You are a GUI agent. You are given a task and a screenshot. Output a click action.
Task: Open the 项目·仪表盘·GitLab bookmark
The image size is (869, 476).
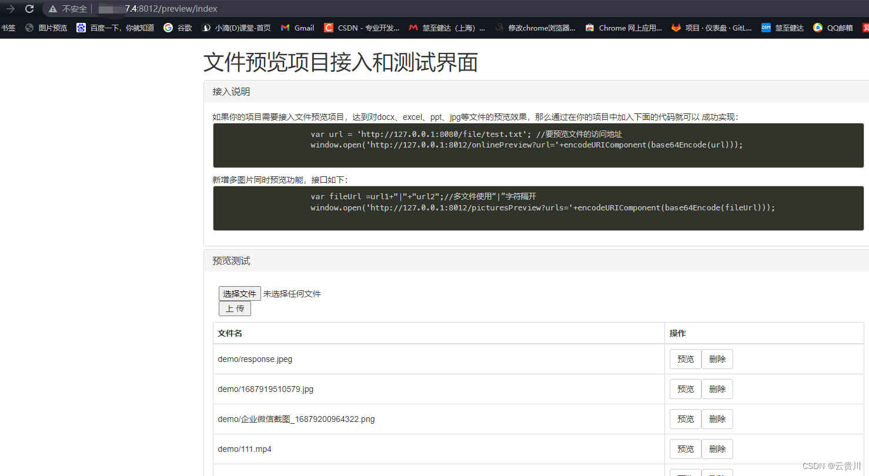[711, 27]
